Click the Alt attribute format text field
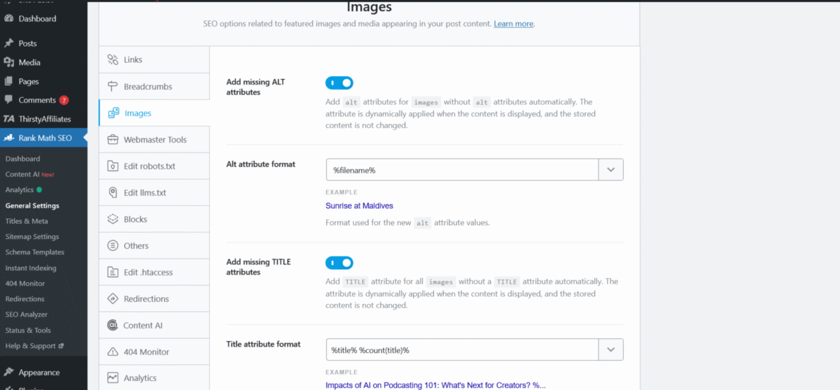Screen dimensions: 840x390 click(462, 170)
